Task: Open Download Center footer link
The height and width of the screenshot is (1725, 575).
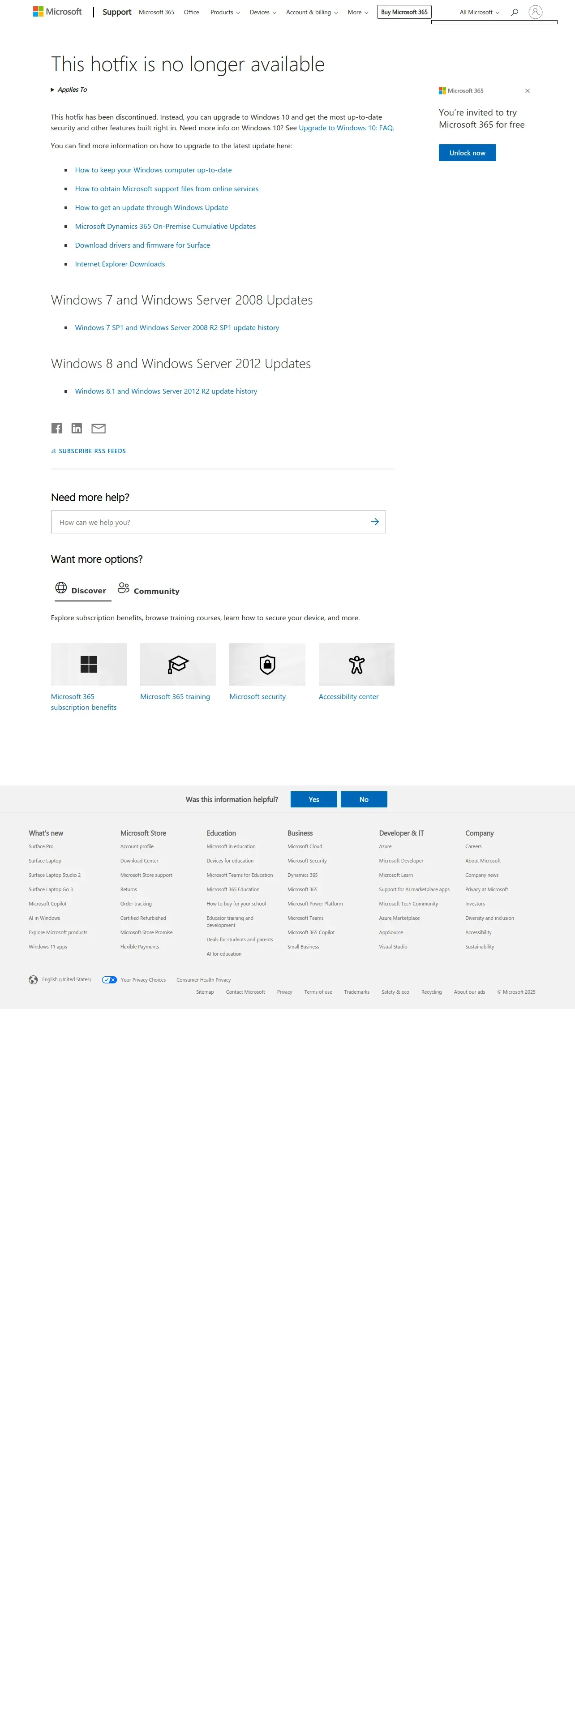Action: pos(139,861)
